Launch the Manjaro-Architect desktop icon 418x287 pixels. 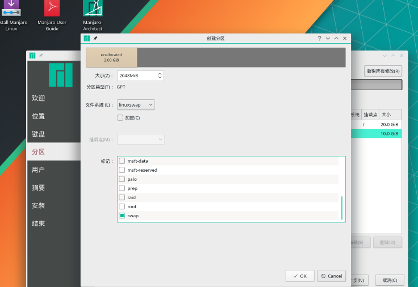click(x=93, y=15)
